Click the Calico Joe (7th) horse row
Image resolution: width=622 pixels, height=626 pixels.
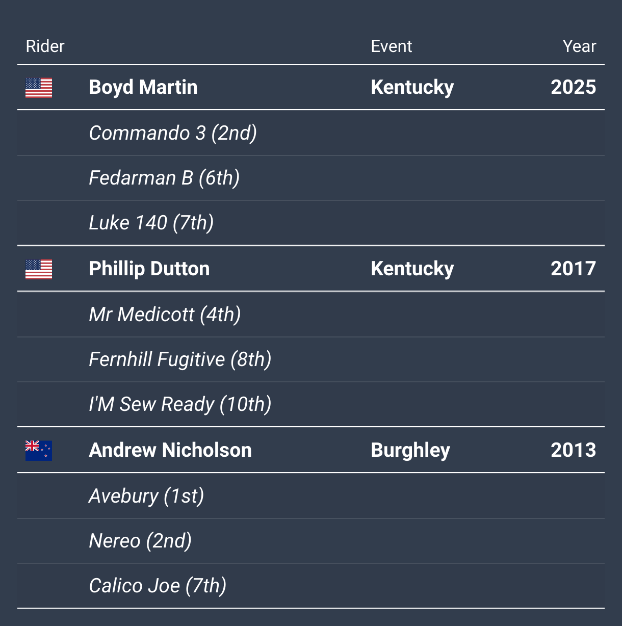click(x=311, y=586)
